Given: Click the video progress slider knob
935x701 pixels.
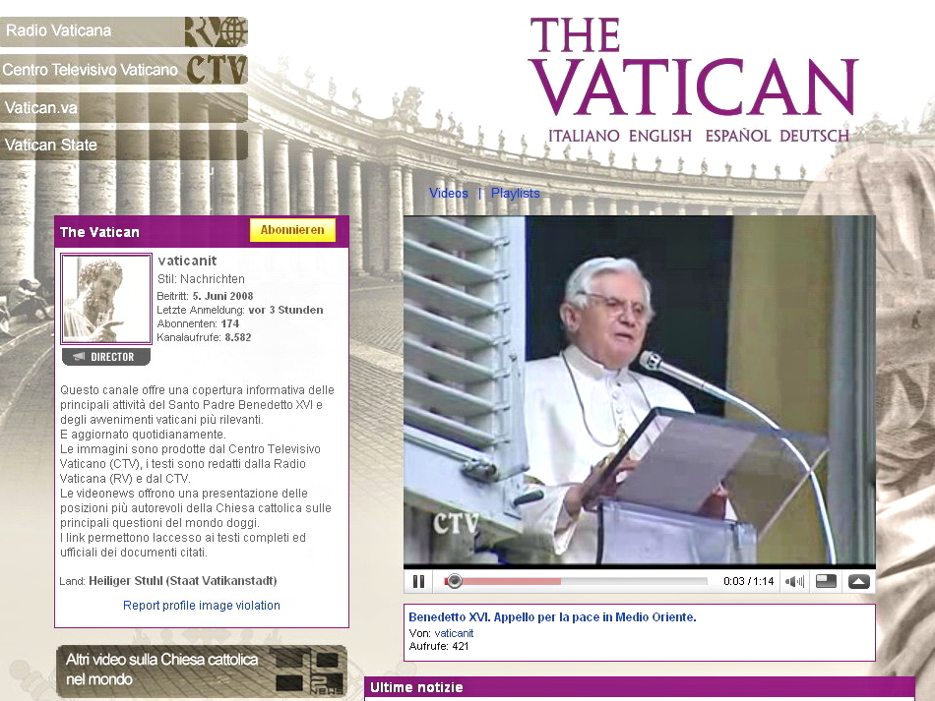Looking at the screenshot, I should click(x=455, y=581).
